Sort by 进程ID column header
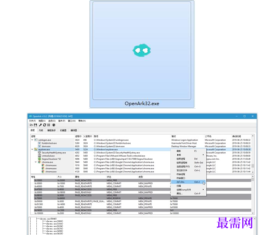This screenshot has height=235, width=260. click(78, 136)
